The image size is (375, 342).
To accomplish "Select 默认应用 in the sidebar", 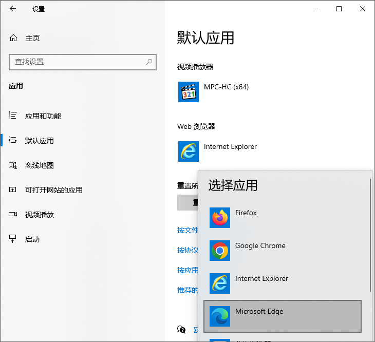I will [x=39, y=141].
